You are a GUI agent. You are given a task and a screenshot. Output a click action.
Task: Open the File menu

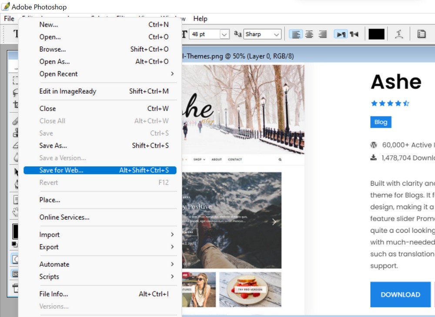coord(9,19)
